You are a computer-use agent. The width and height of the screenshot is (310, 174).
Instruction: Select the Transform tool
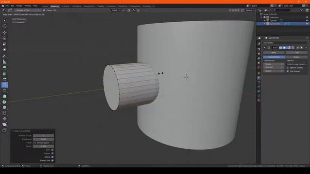(x=4, y=50)
